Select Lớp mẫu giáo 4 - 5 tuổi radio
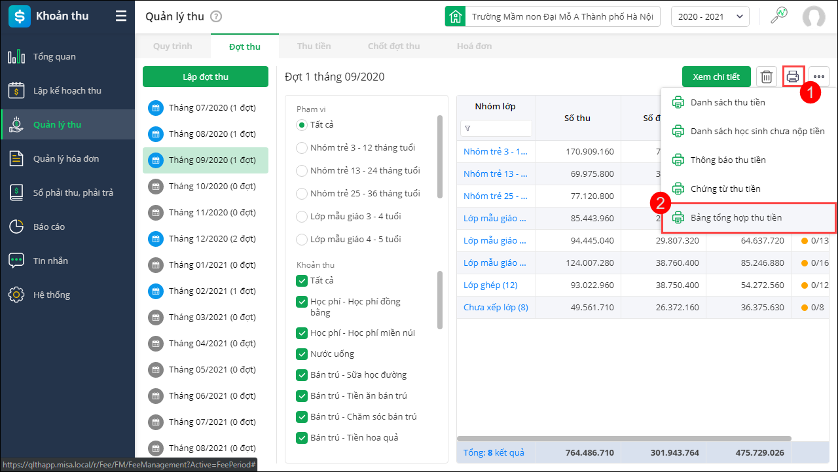 tap(302, 240)
